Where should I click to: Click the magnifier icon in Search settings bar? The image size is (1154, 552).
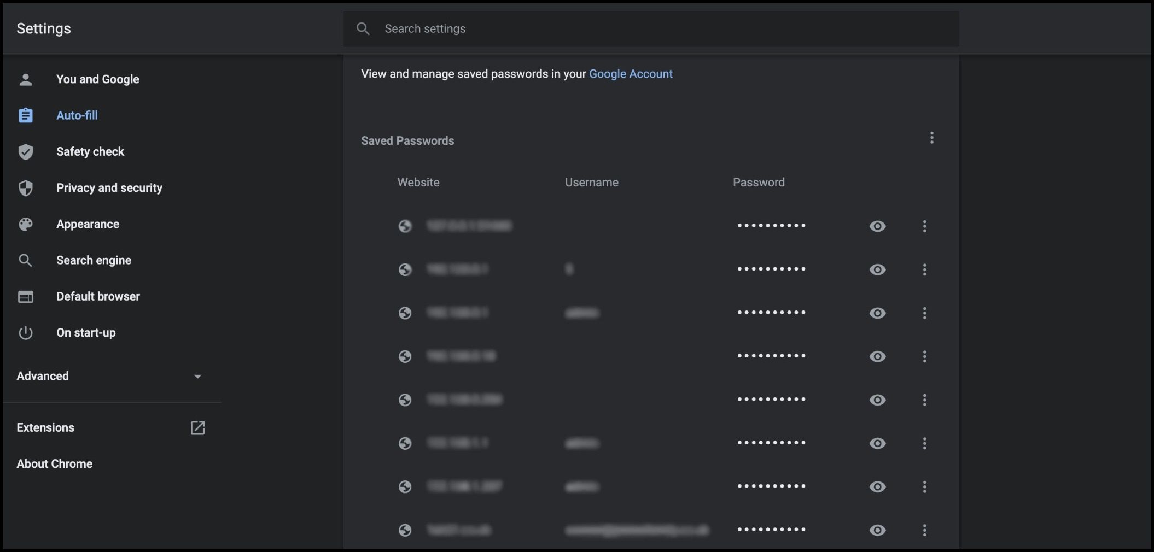tap(363, 28)
